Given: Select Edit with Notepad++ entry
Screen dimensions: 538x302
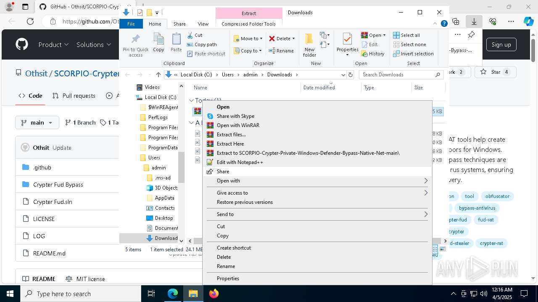Looking at the screenshot, I should pyautogui.click(x=317, y=162).
